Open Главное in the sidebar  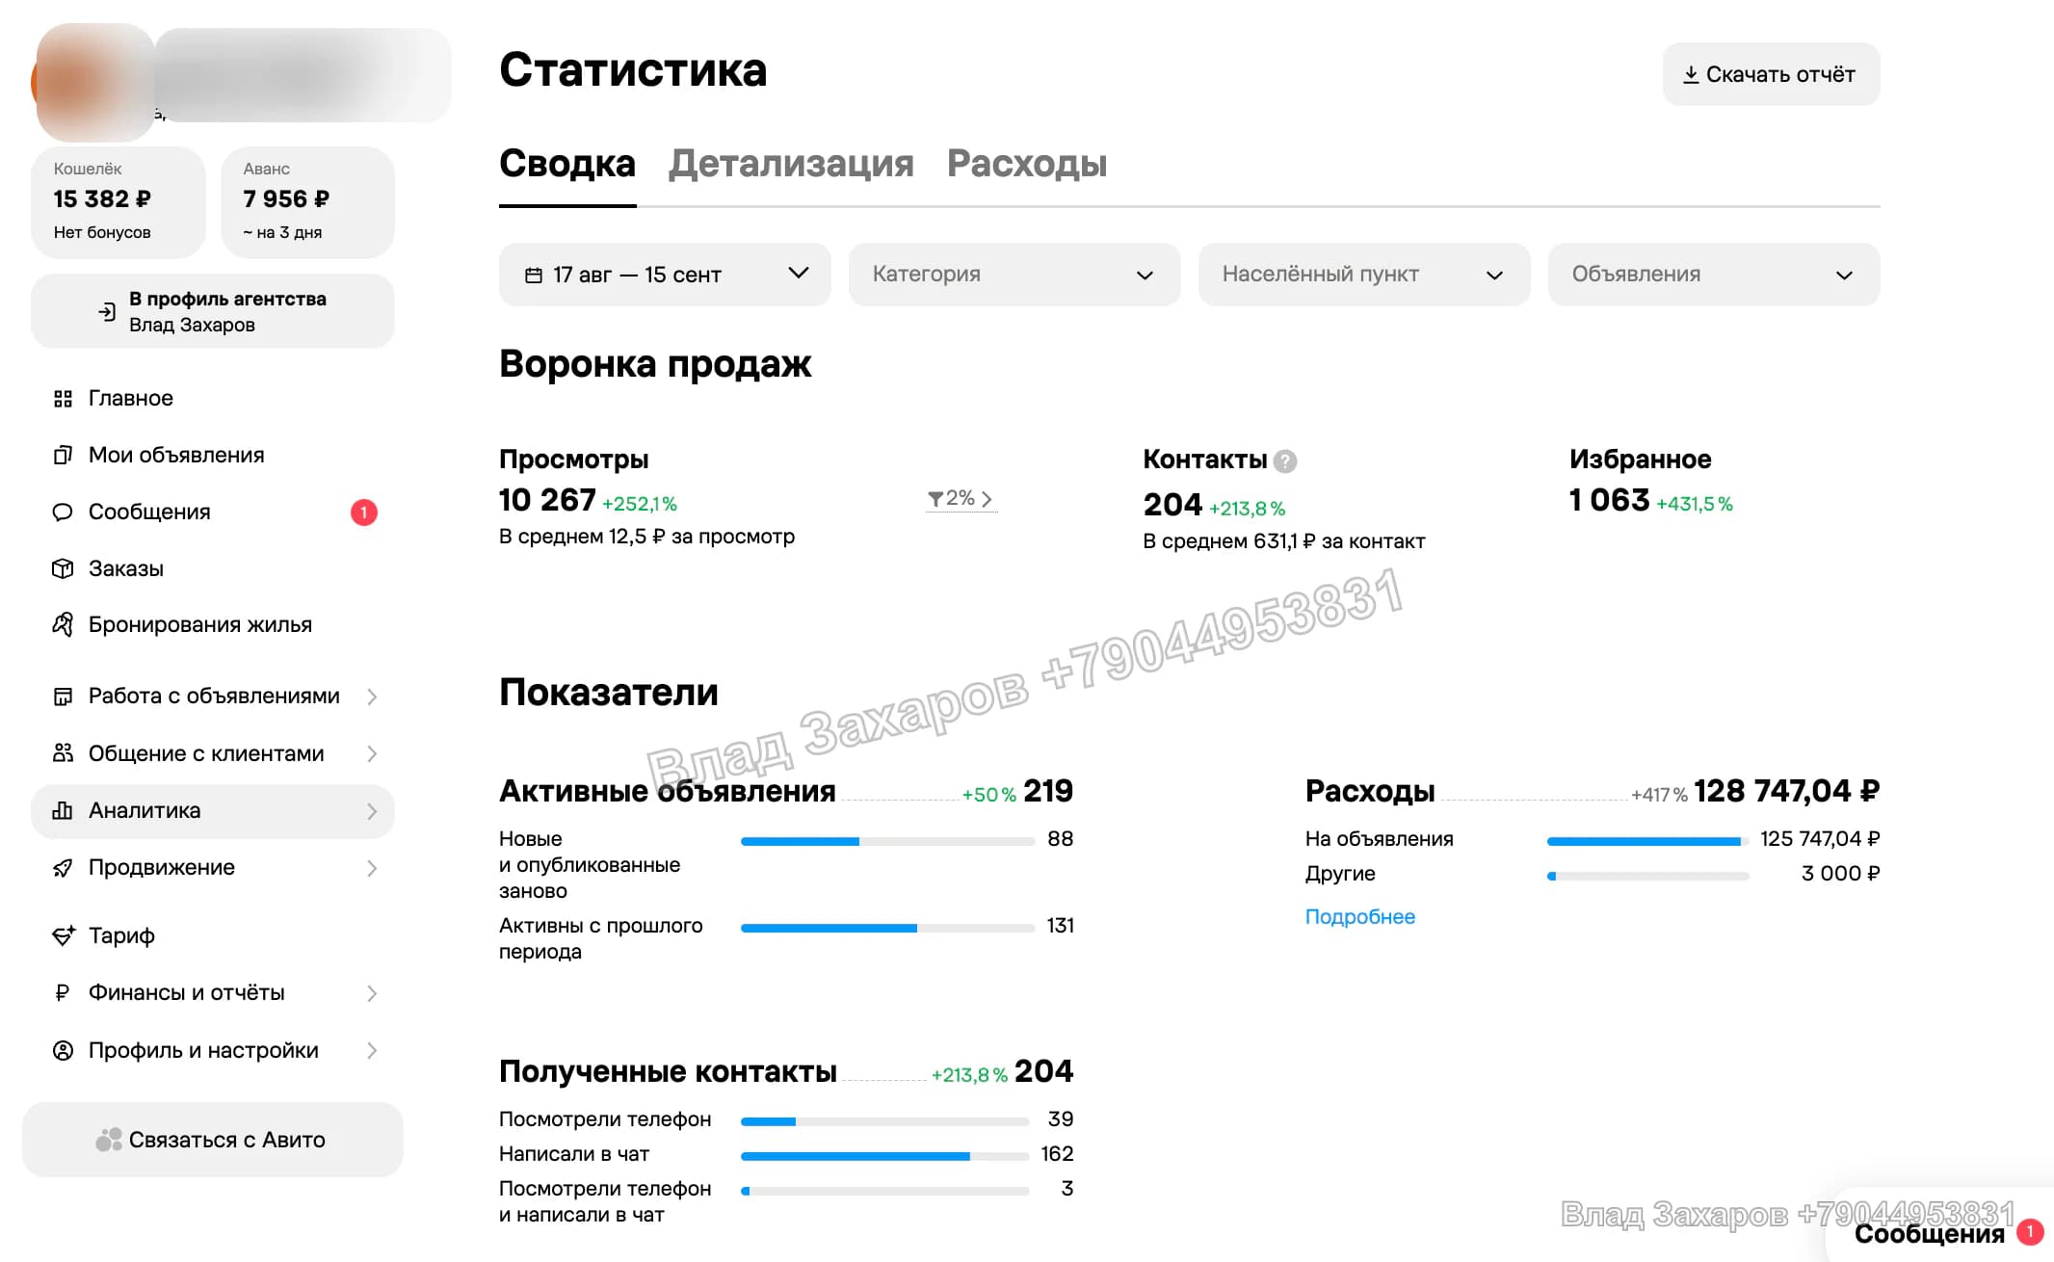(212, 399)
